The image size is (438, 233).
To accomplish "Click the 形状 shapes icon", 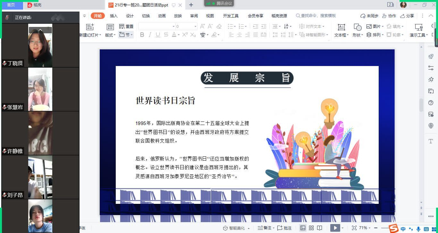I will [357, 27].
